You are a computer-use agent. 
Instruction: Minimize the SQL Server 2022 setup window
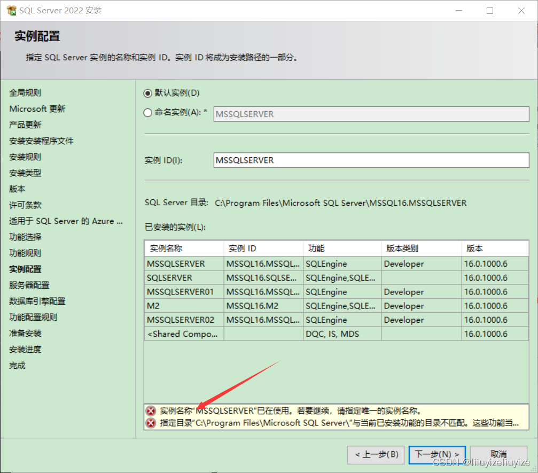coord(459,11)
